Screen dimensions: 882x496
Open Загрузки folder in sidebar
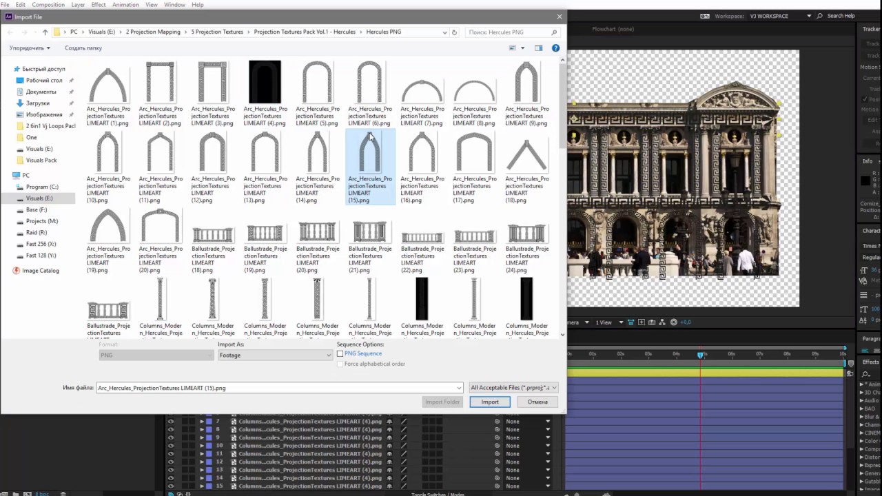coord(37,103)
